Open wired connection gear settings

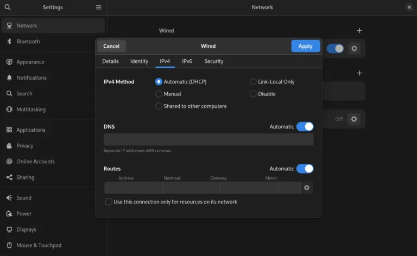[354, 49]
